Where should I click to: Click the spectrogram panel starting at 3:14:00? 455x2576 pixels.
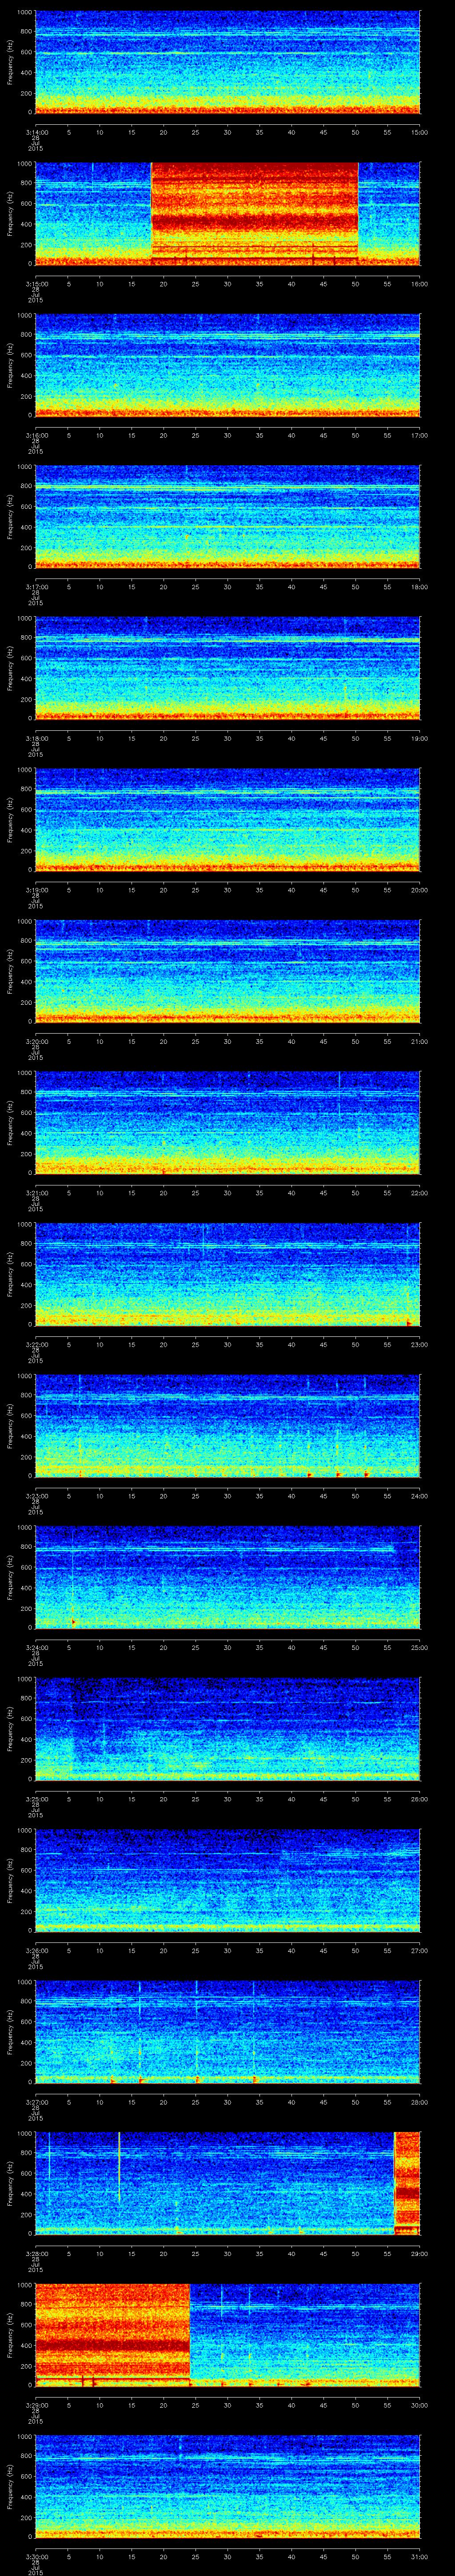point(227,62)
